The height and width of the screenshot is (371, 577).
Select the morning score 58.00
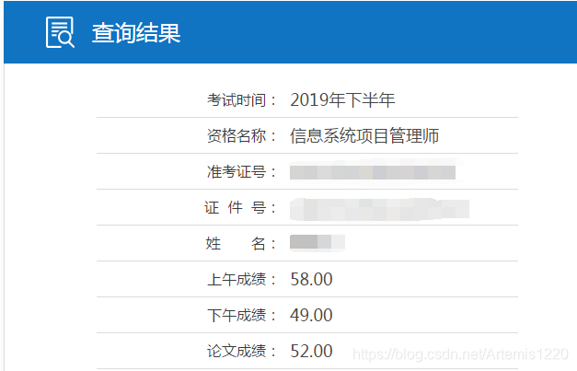[x=311, y=279]
